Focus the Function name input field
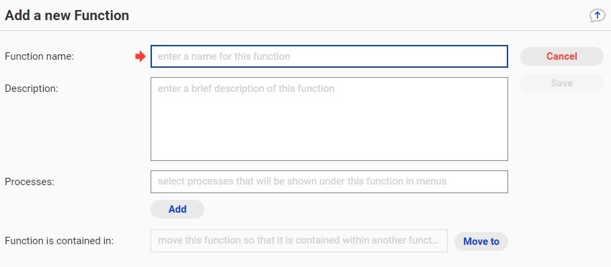The height and width of the screenshot is (267, 611). 329,56
